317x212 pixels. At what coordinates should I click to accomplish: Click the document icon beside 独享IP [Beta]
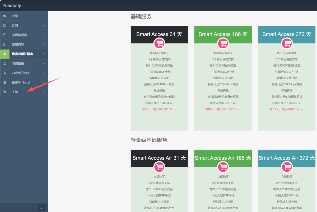(x=5, y=82)
